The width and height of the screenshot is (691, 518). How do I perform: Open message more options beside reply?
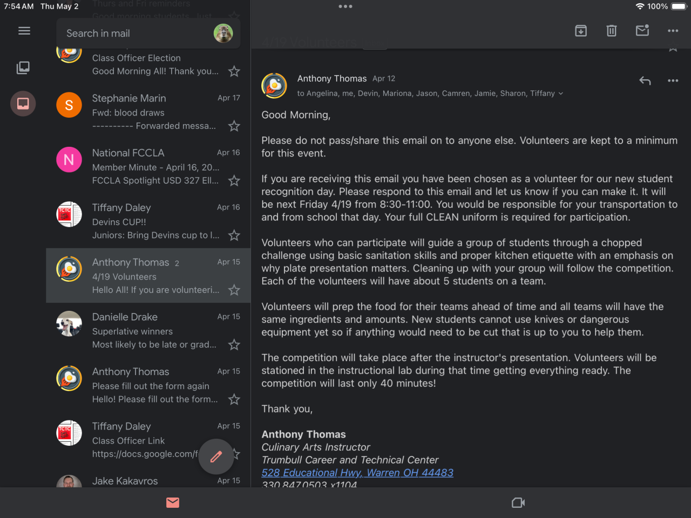(673, 81)
